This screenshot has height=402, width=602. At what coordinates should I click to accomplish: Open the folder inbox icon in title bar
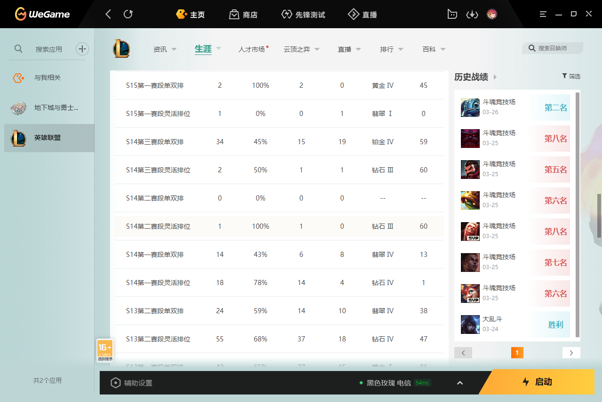coord(452,14)
